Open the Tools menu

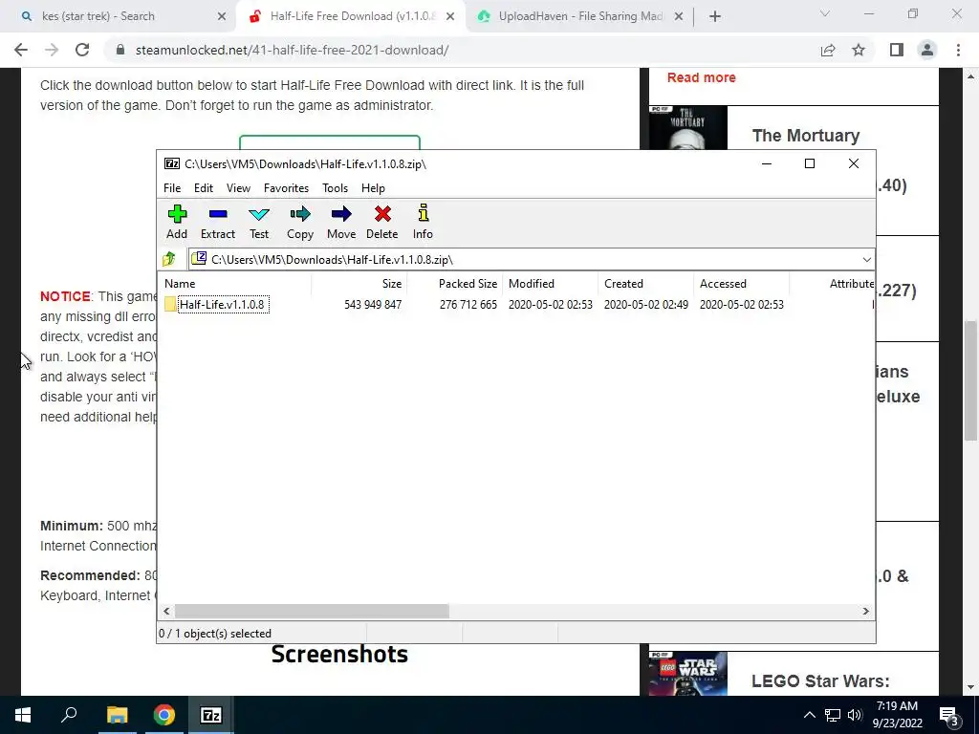(335, 188)
